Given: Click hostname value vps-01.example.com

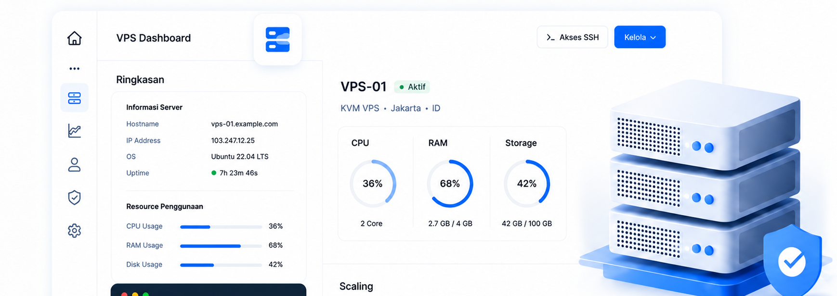Looking at the screenshot, I should [244, 124].
